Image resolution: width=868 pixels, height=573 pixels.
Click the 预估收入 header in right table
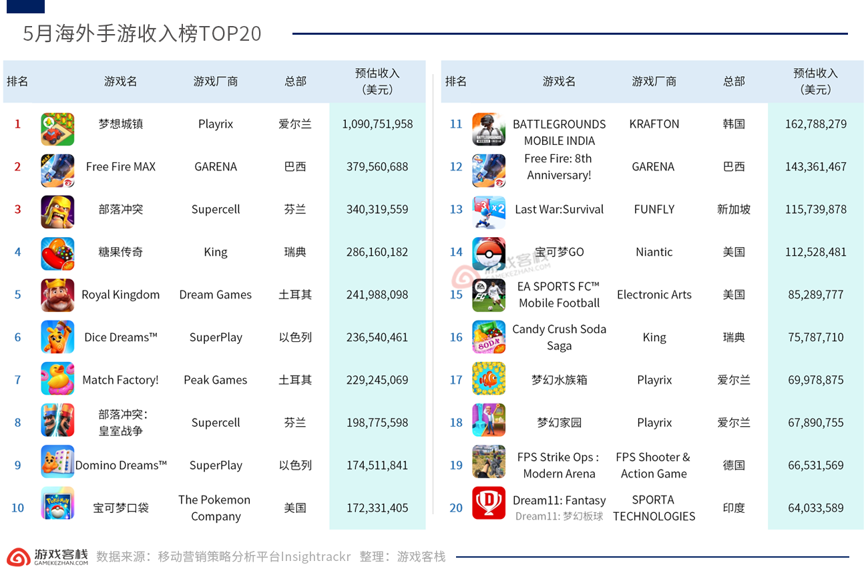[816, 81]
